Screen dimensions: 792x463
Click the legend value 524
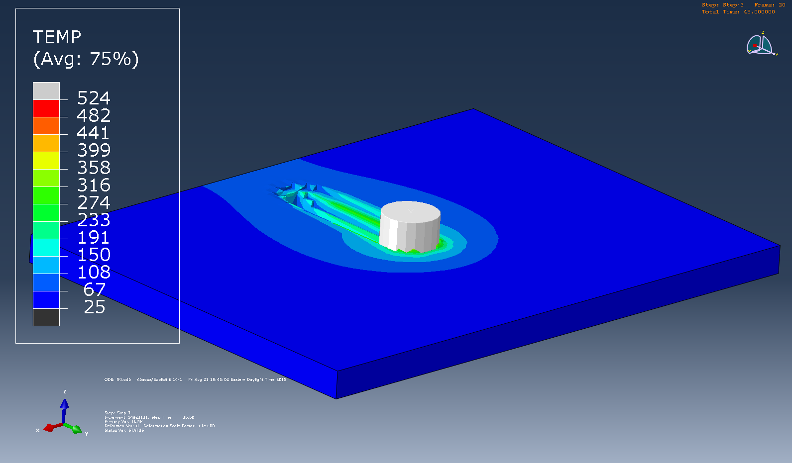[94, 98]
